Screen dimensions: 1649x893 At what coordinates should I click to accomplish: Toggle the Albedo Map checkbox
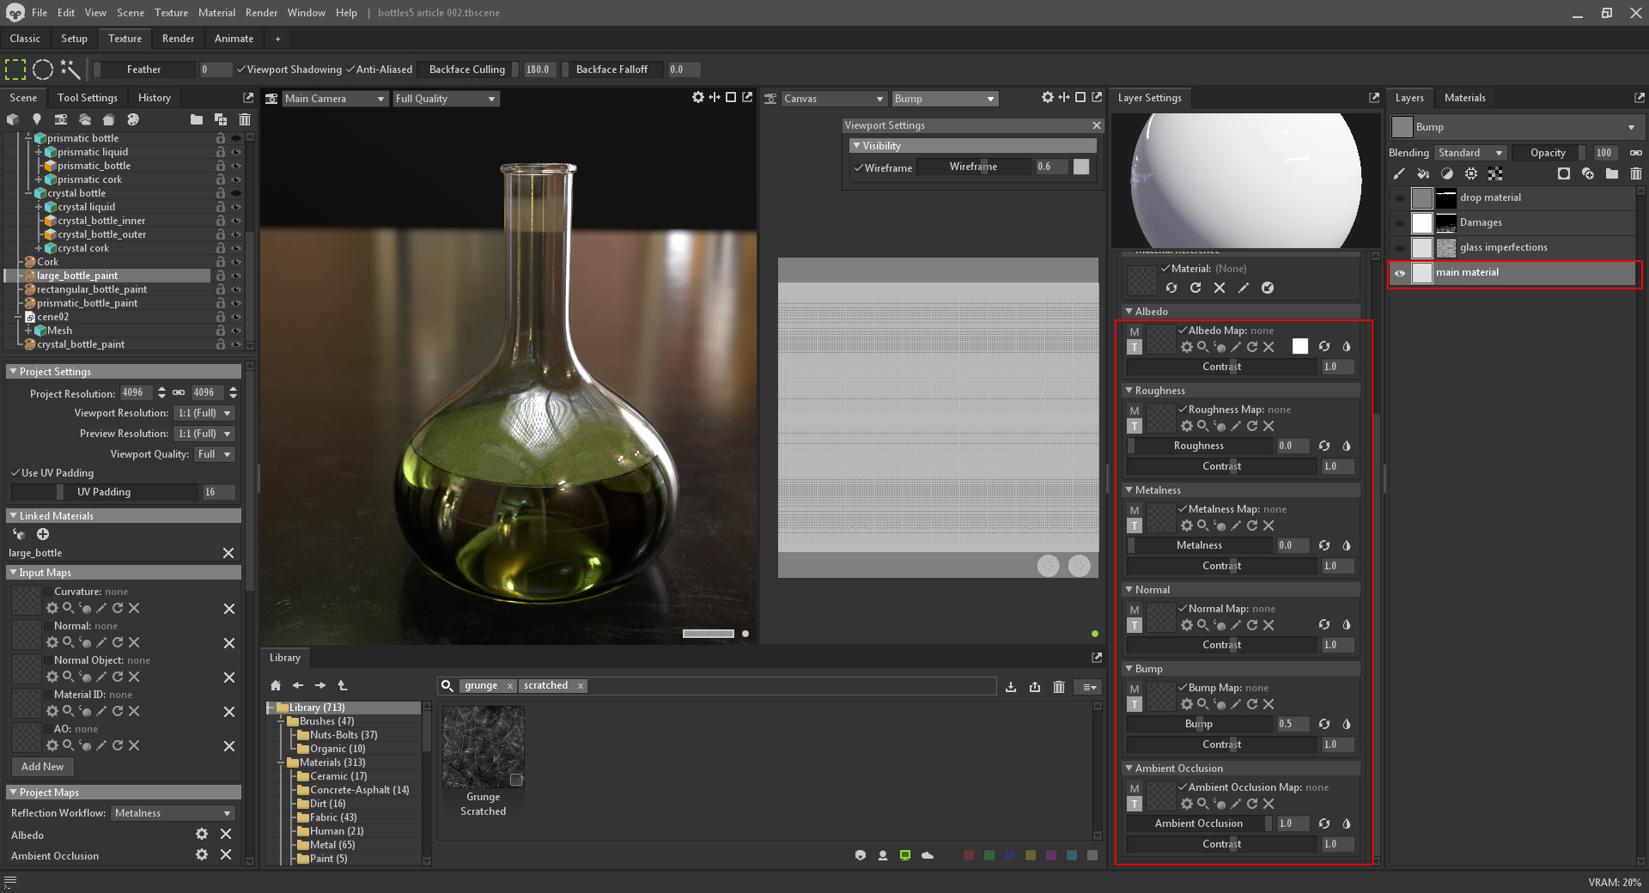coord(1183,330)
